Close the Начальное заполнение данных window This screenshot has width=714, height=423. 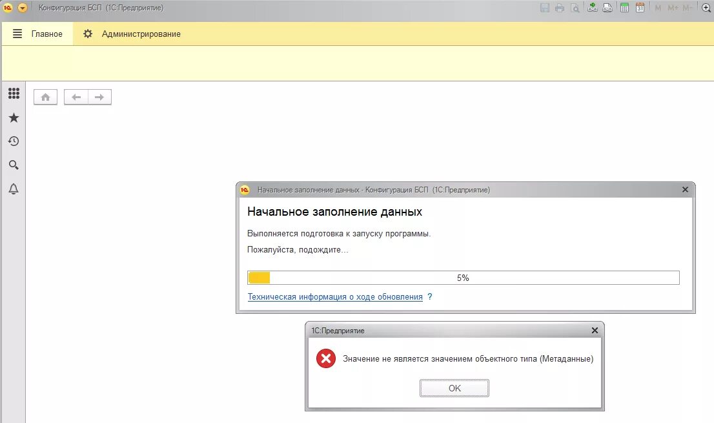(686, 189)
